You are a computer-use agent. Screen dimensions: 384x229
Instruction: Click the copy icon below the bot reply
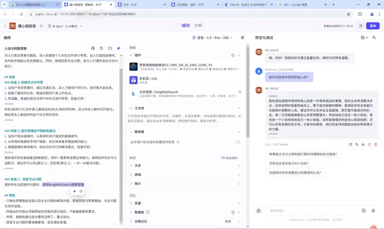pos(350,144)
